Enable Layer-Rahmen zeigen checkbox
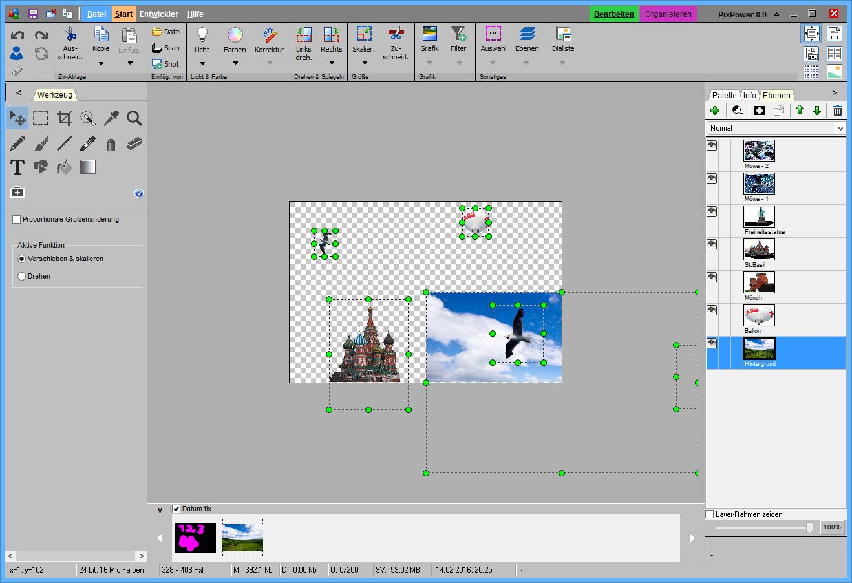The image size is (852, 583). [x=710, y=514]
